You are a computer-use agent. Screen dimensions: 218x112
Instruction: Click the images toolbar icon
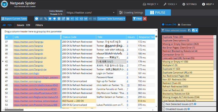coord(68,19)
